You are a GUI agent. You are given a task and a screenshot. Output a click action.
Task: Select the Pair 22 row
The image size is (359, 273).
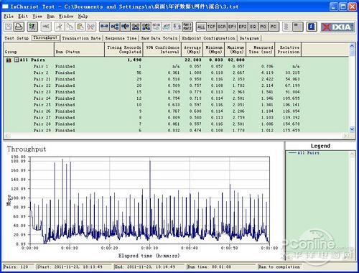tap(176, 85)
